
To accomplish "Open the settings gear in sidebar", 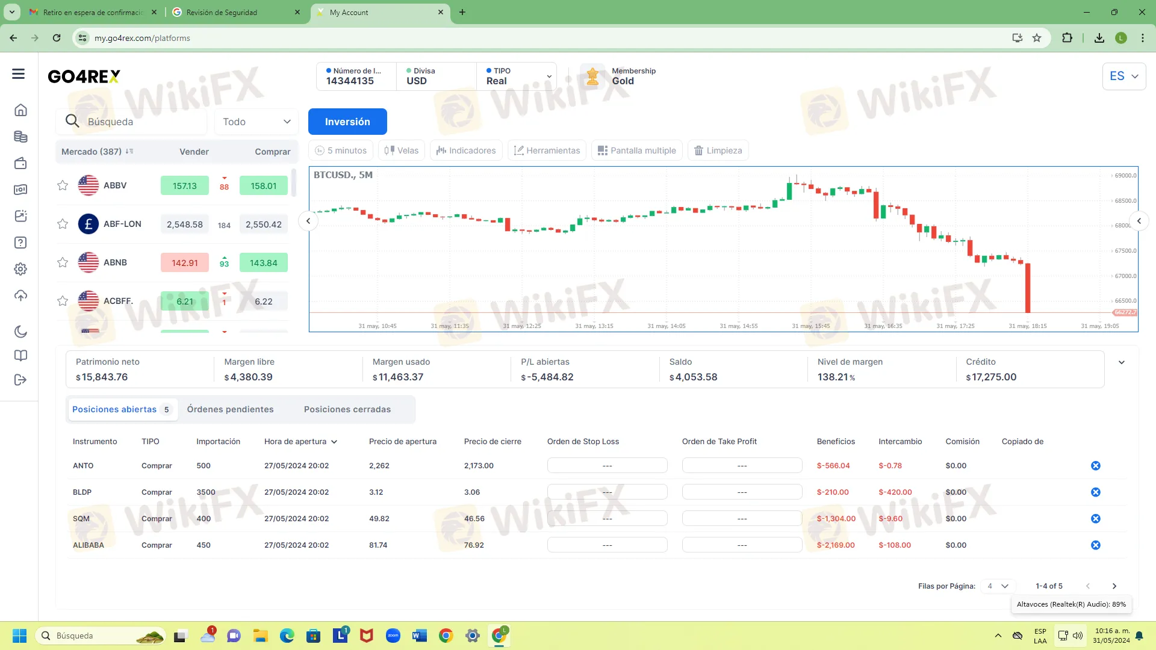I will [x=20, y=269].
